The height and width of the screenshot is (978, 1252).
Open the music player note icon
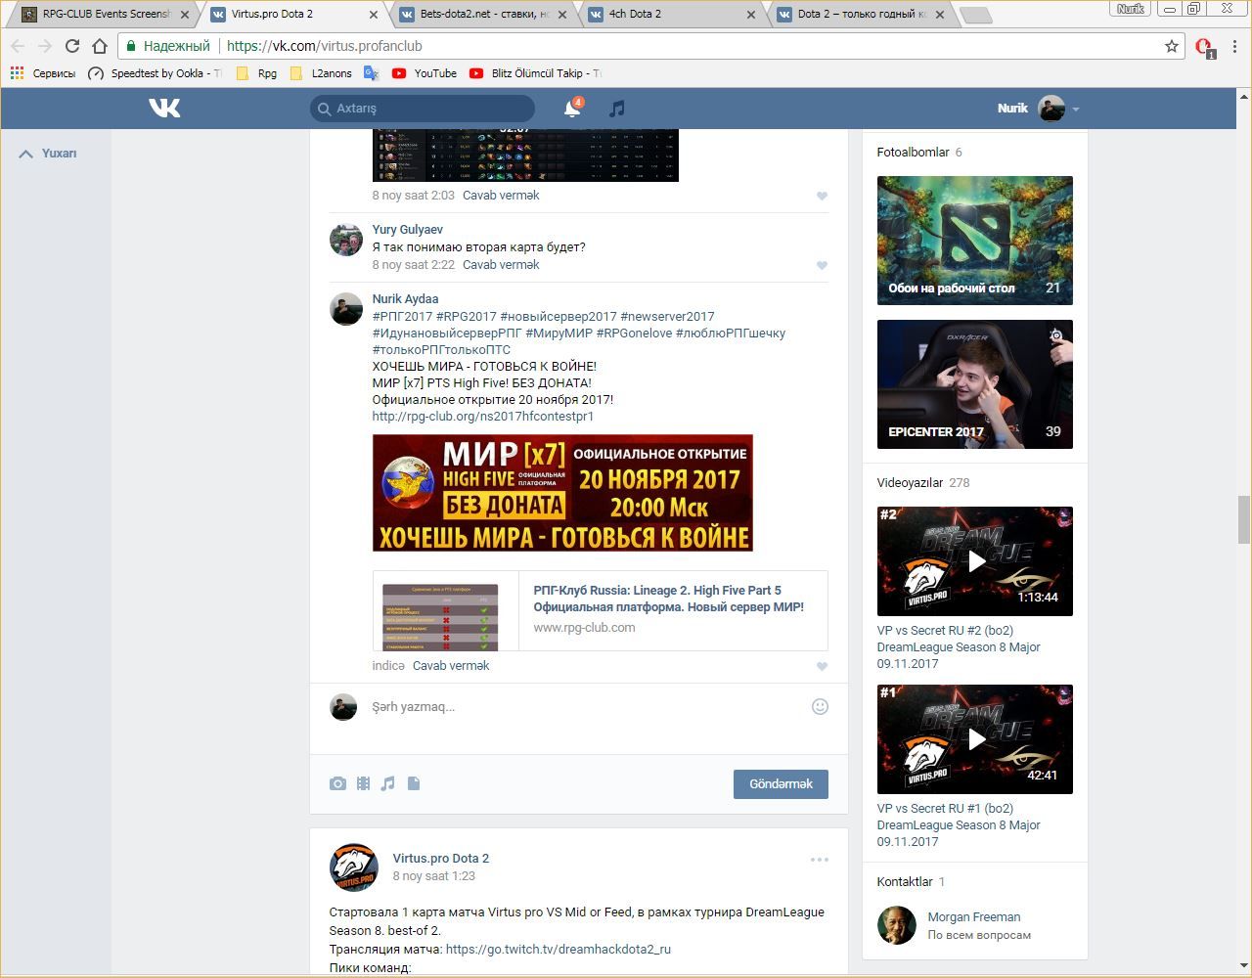click(616, 109)
